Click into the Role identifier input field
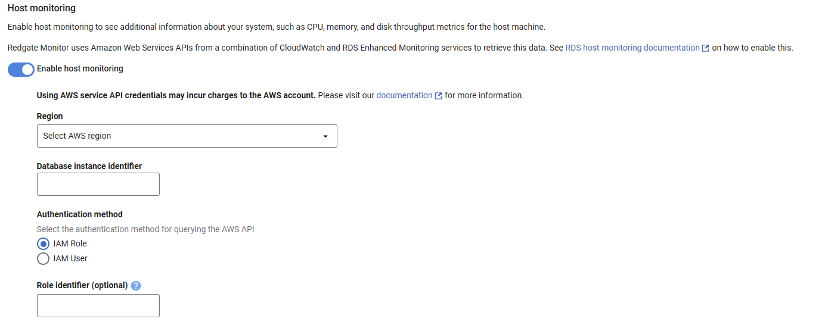Screen dimensions: 825x325 coord(98,306)
